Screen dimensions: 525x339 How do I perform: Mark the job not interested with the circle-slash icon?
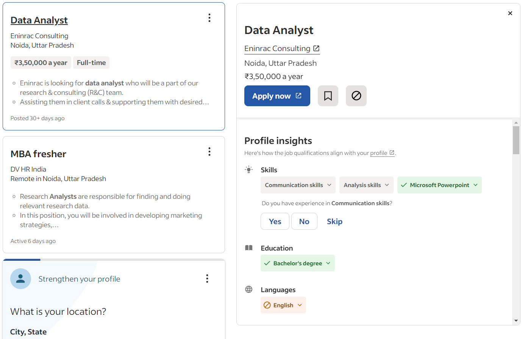(356, 96)
